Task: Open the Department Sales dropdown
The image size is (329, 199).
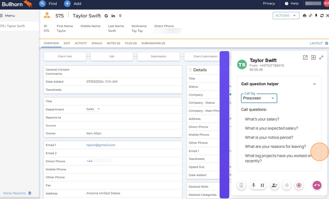Action: coord(93,109)
